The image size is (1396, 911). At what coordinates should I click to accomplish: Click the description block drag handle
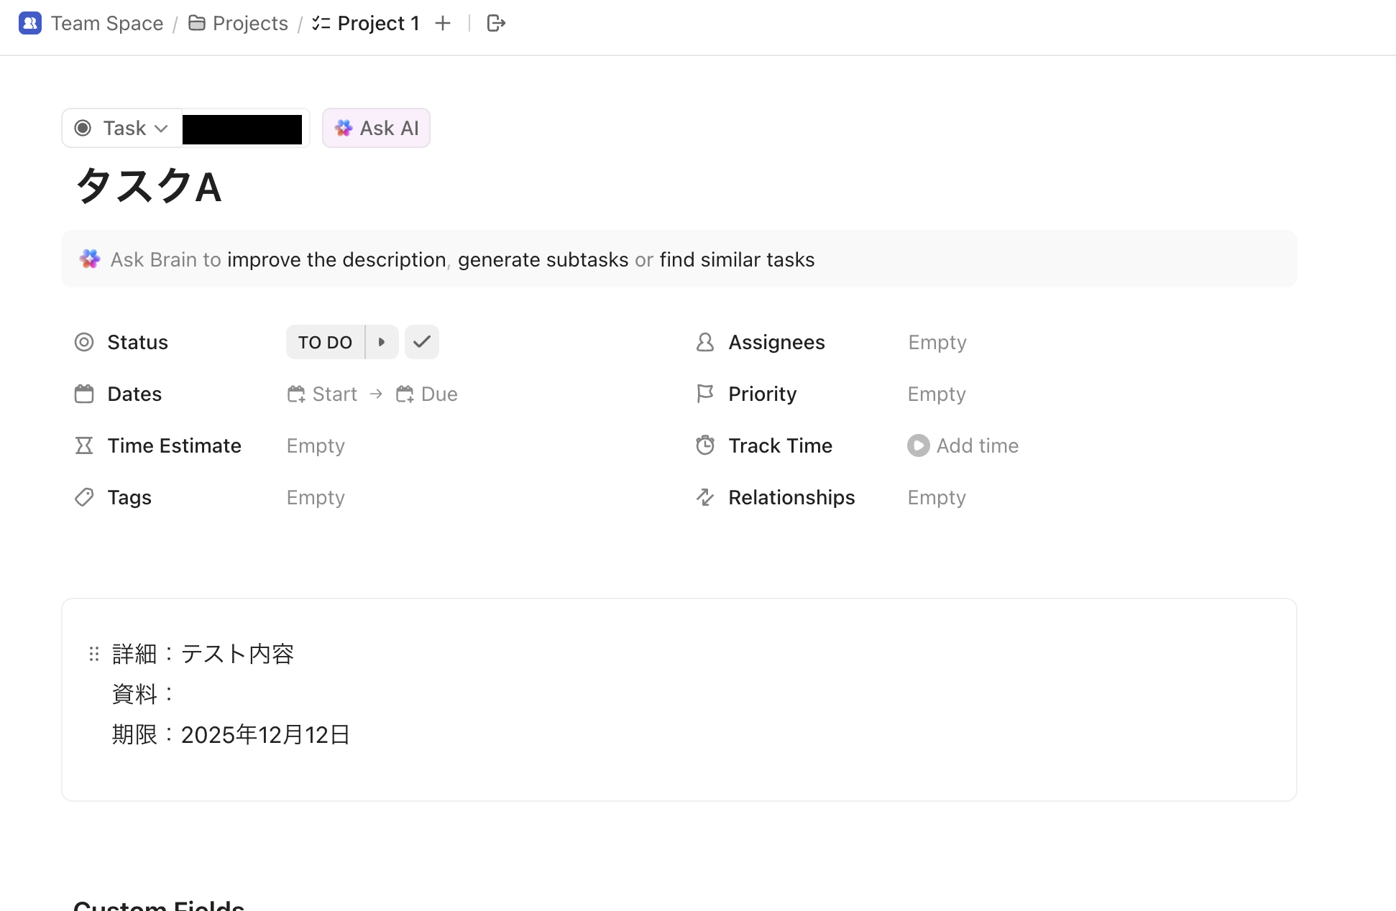(x=93, y=654)
